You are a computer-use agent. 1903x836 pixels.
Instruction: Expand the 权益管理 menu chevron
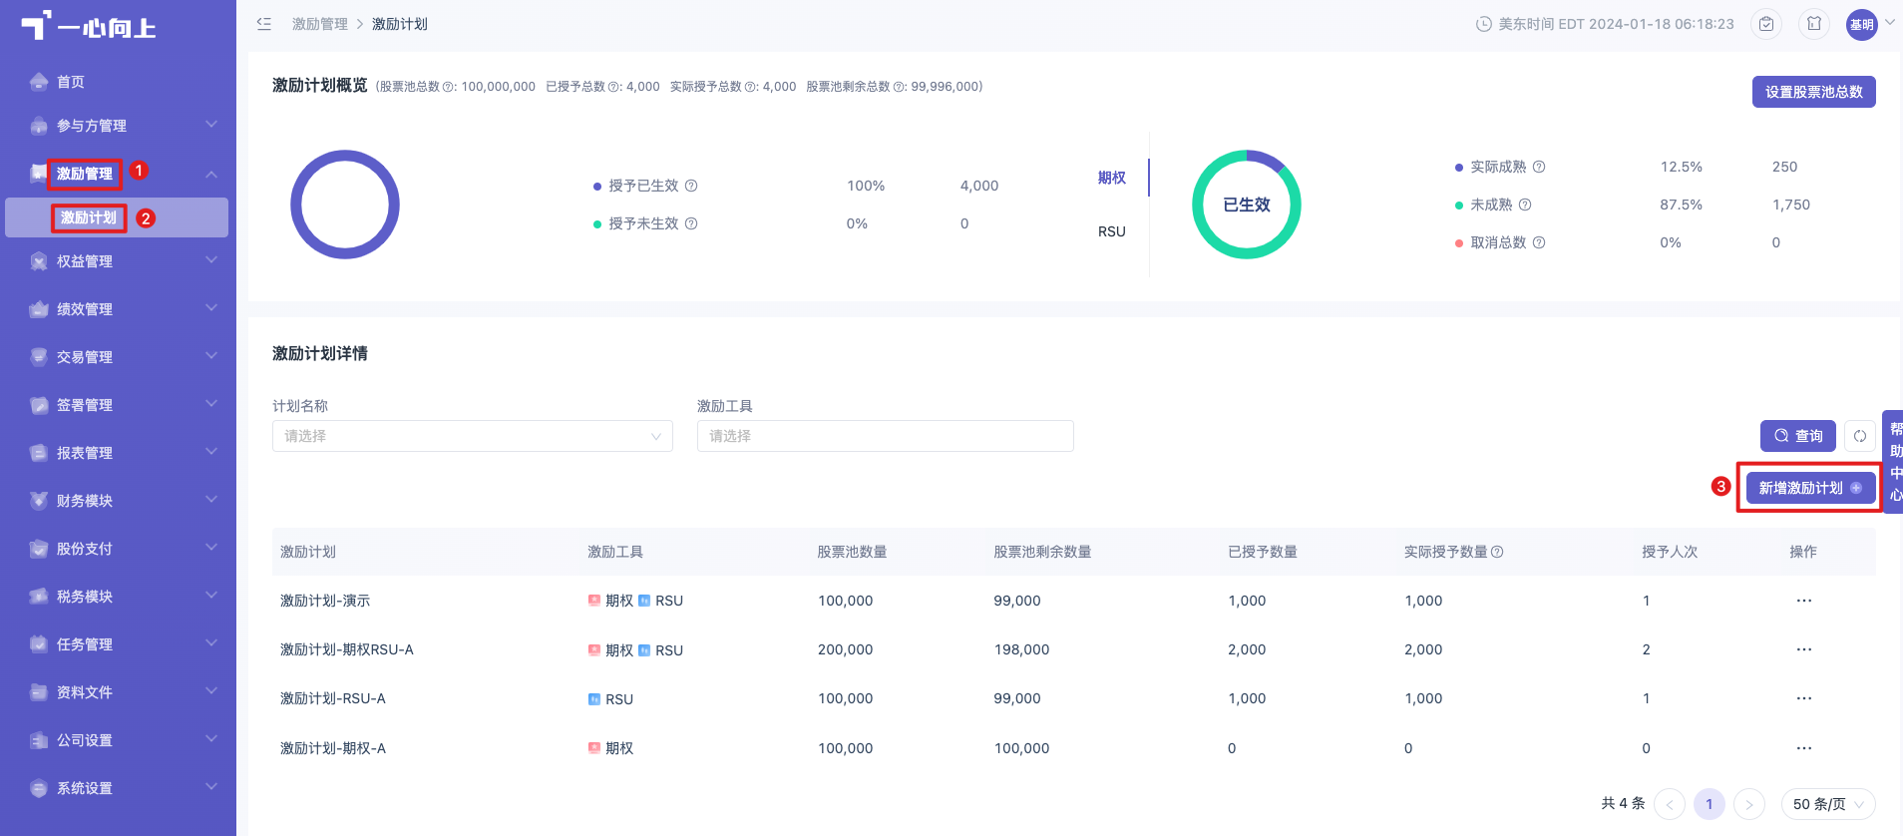tap(211, 260)
